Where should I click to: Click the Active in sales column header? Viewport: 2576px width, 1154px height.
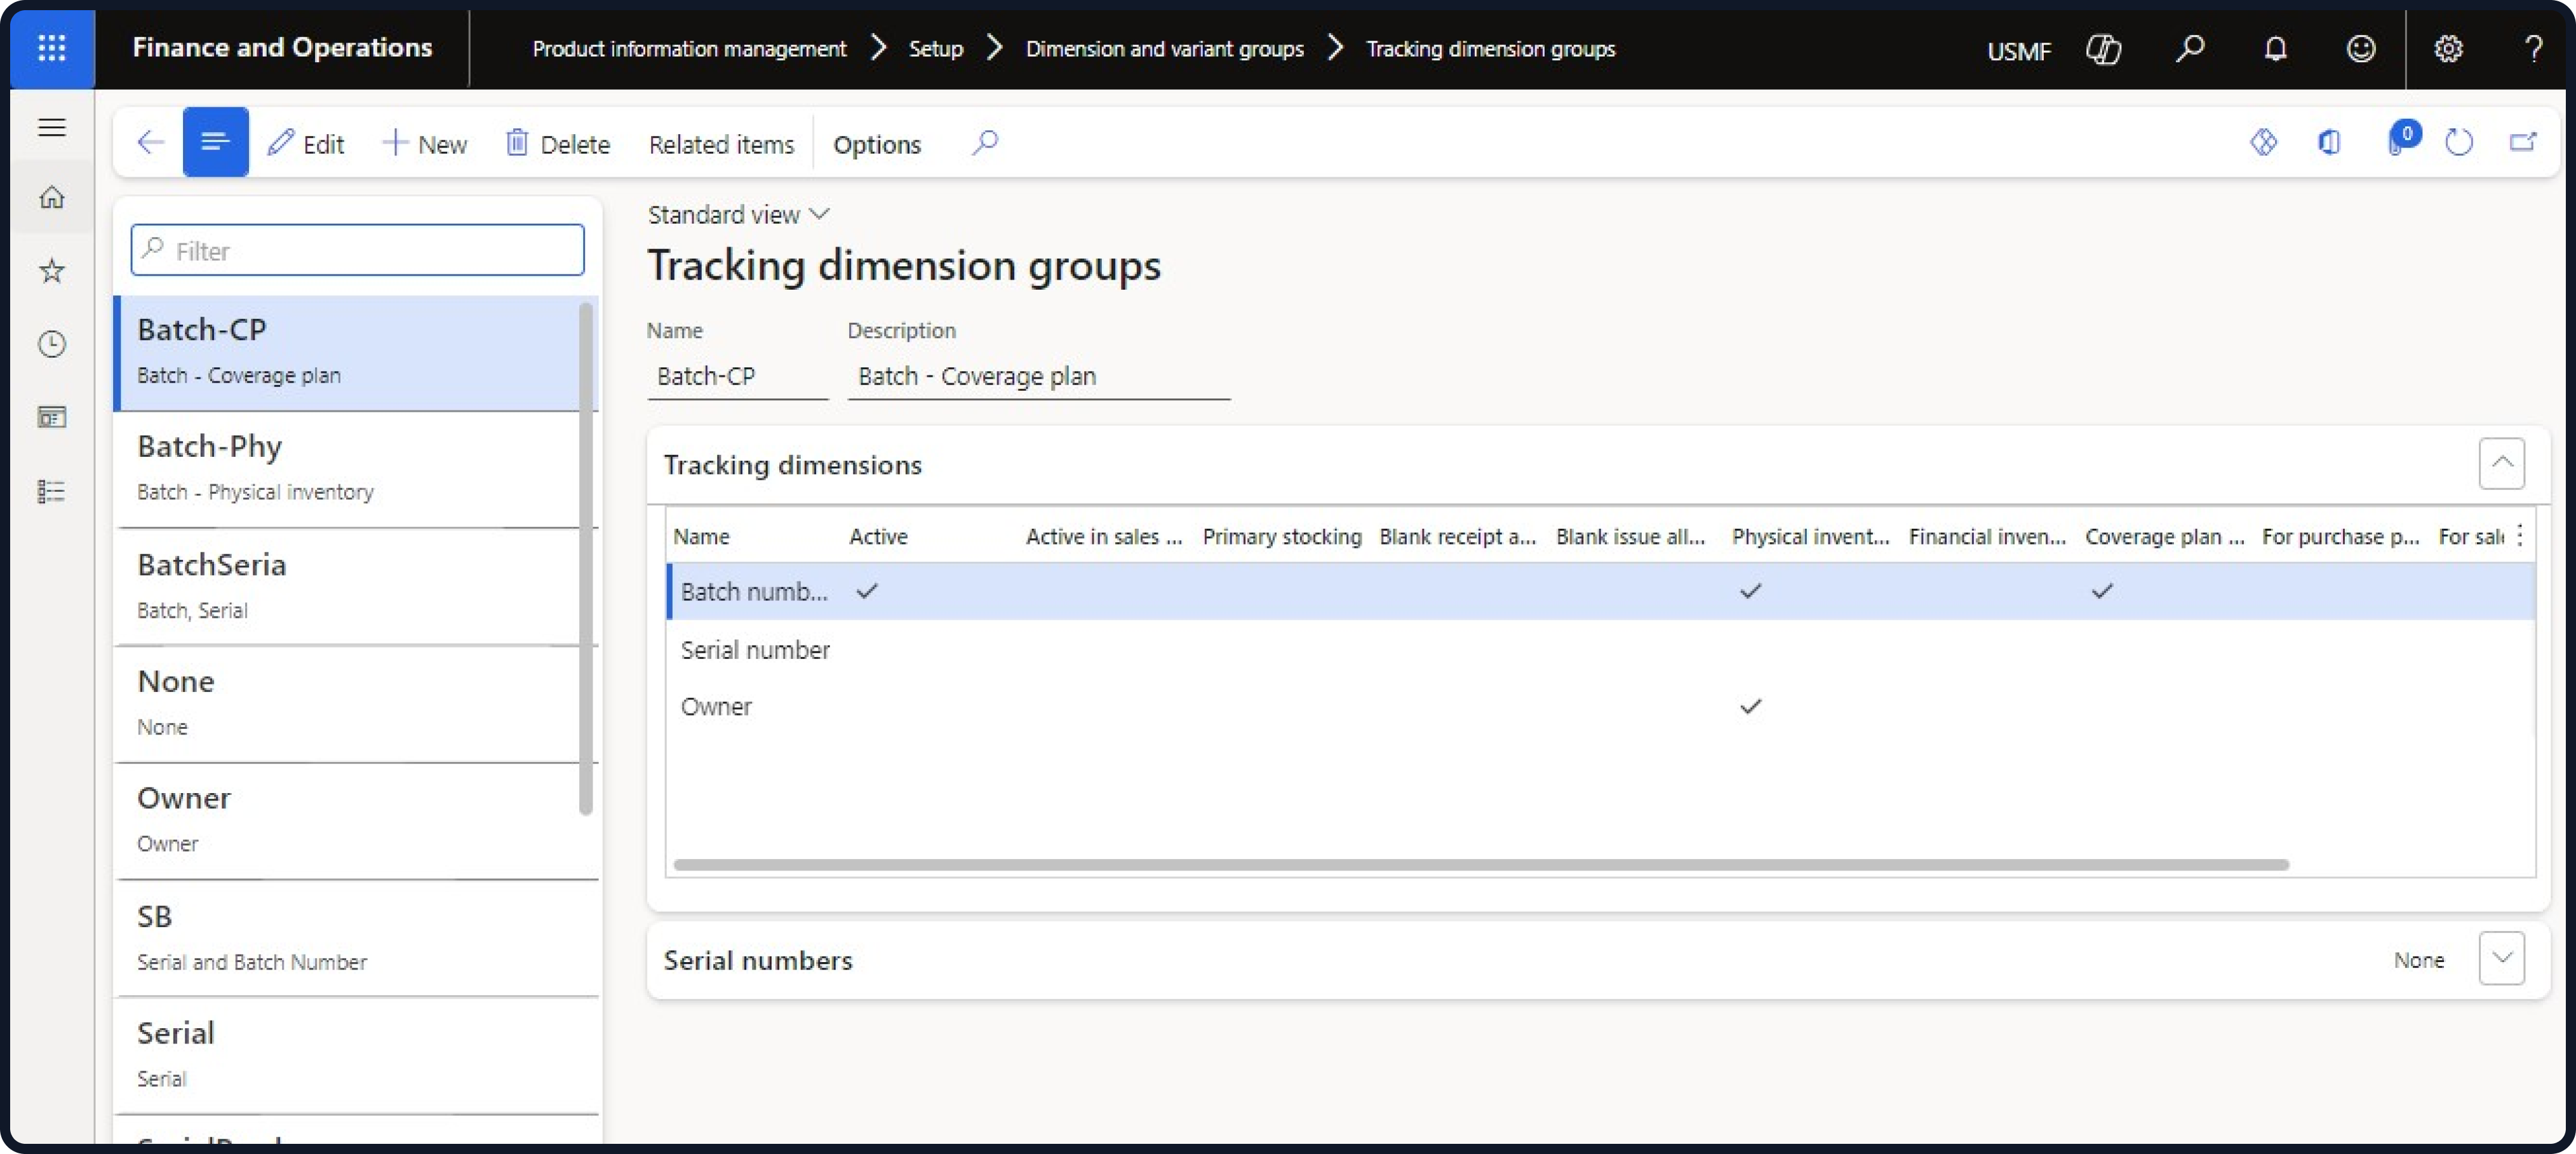[x=1104, y=536]
